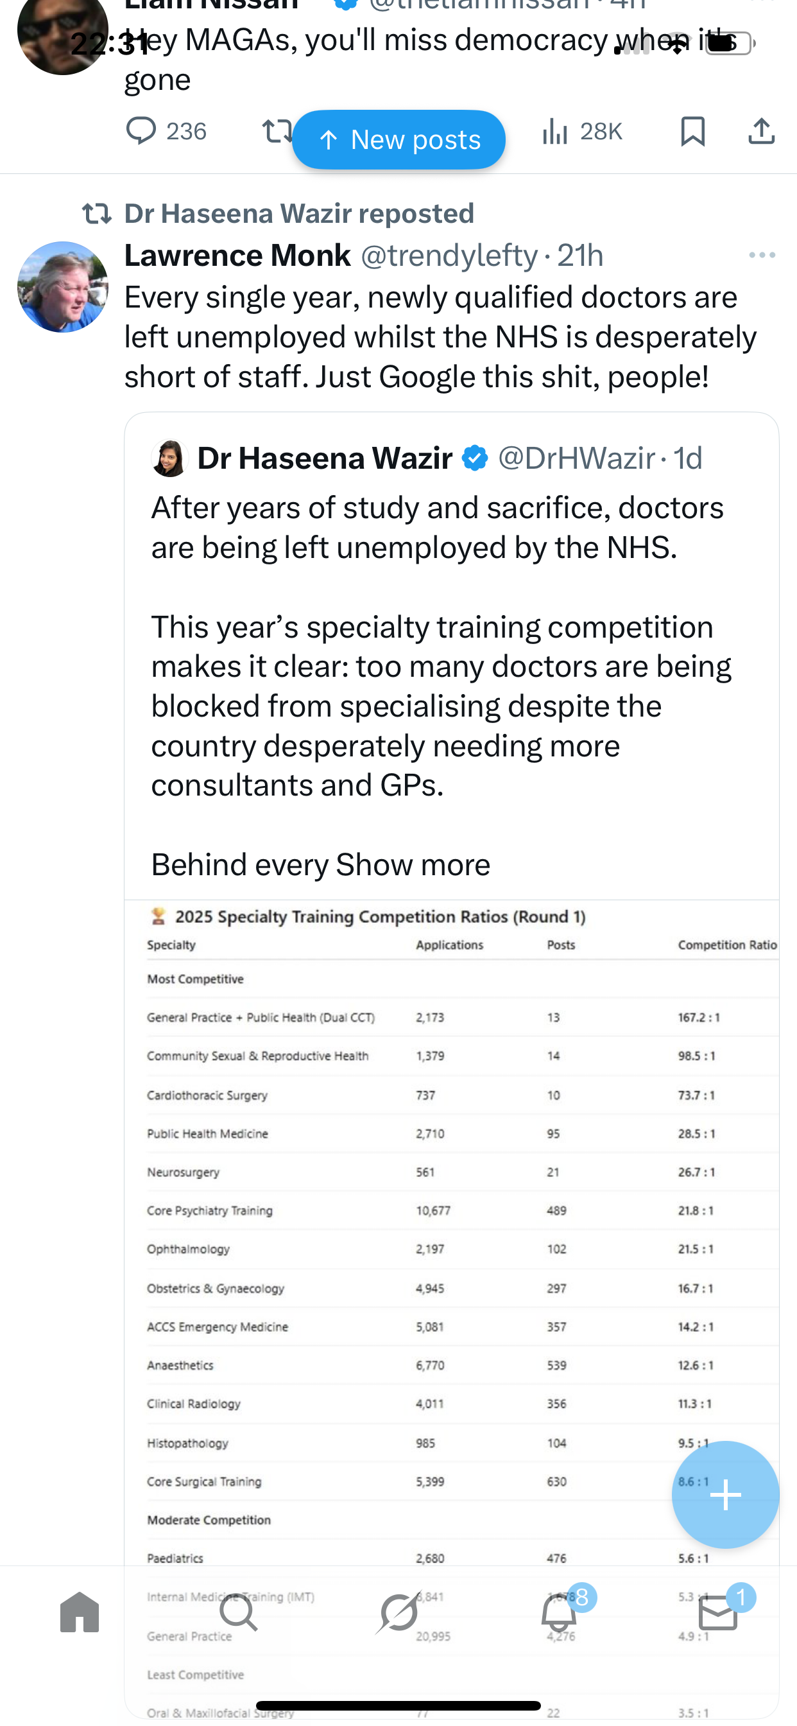This screenshot has height=1726, width=797.
Task: Tap the compose new post button
Action: tap(725, 1494)
